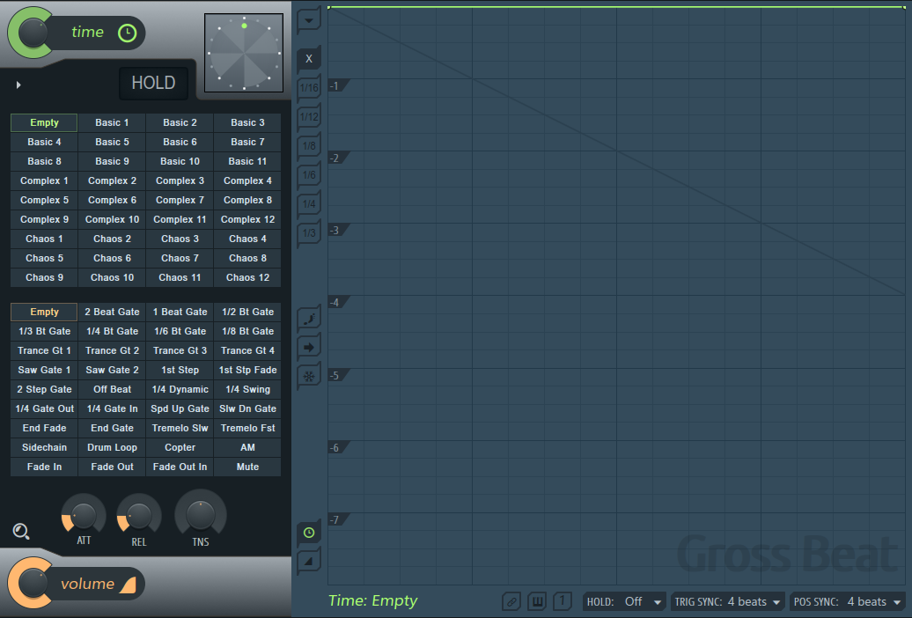Select the 2 Beat Gate volume preset

(x=113, y=312)
